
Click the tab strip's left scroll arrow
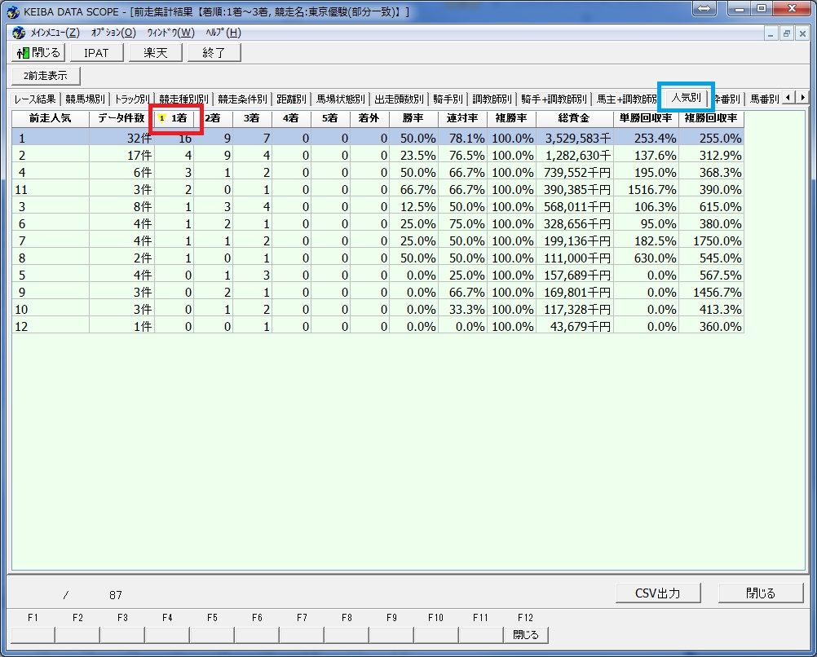coord(788,98)
